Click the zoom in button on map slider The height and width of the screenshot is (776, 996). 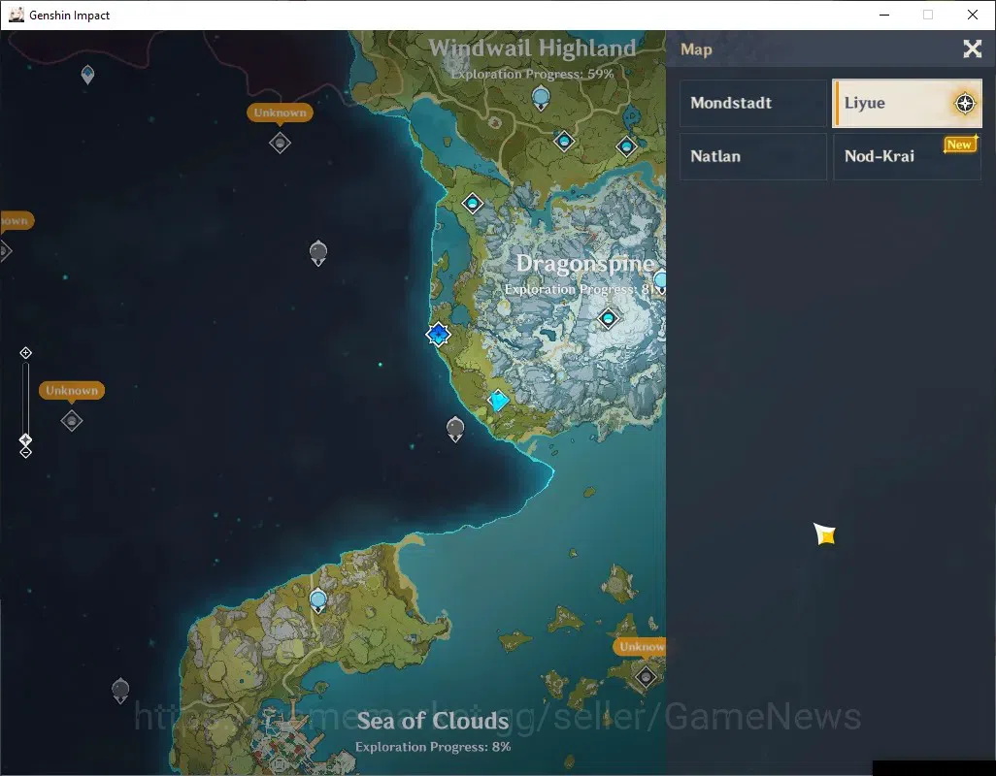25,353
